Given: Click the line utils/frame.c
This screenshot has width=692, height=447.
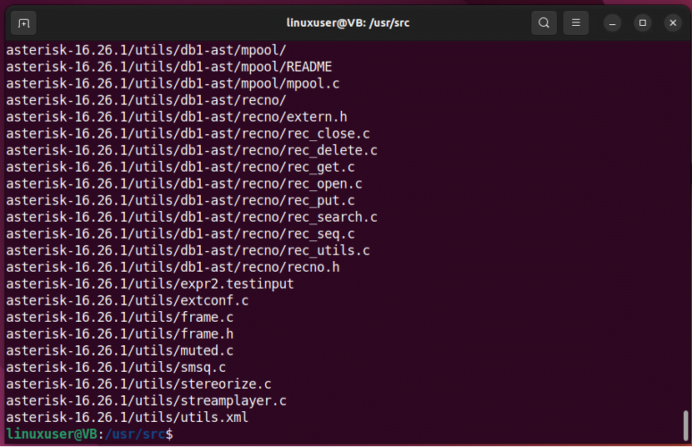Looking at the screenshot, I should (119, 318).
